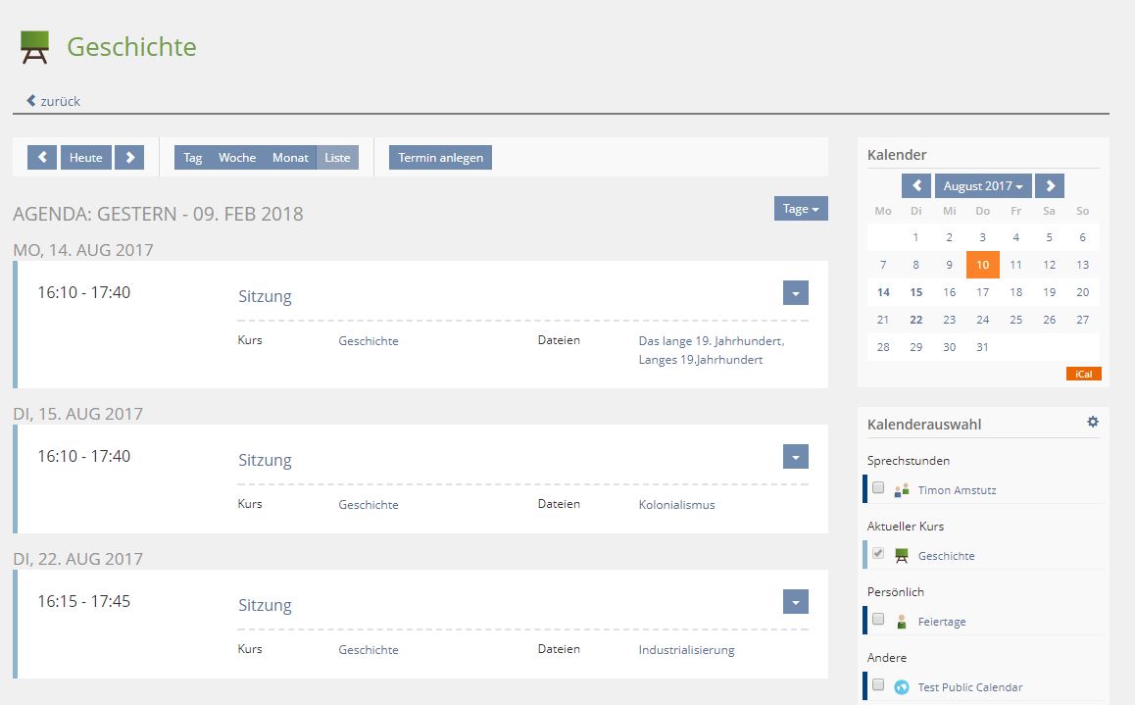The height and width of the screenshot is (705, 1135).
Task: Select day 22 in the mini calendar
Action: 915,320
